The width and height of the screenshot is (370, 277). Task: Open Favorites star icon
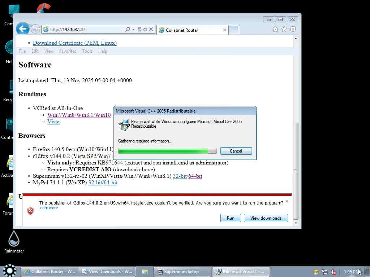pyautogui.click(x=284, y=29)
